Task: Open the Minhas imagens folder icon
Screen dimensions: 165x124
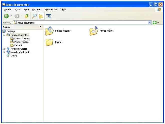Action: [x=50, y=31]
